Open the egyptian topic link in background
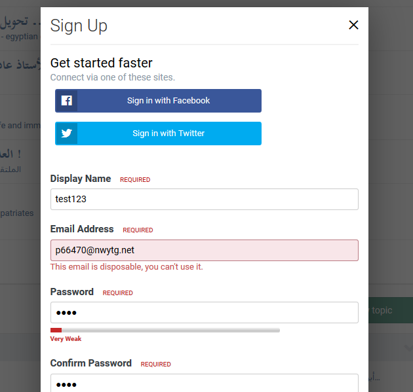 tap(20, 36)
